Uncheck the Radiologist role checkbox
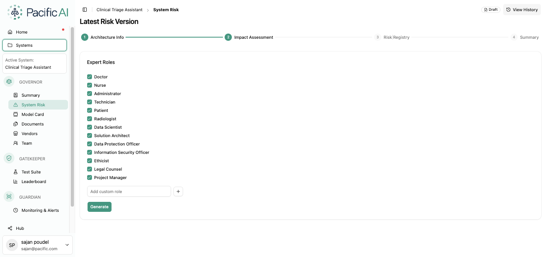 pos(90,119)
